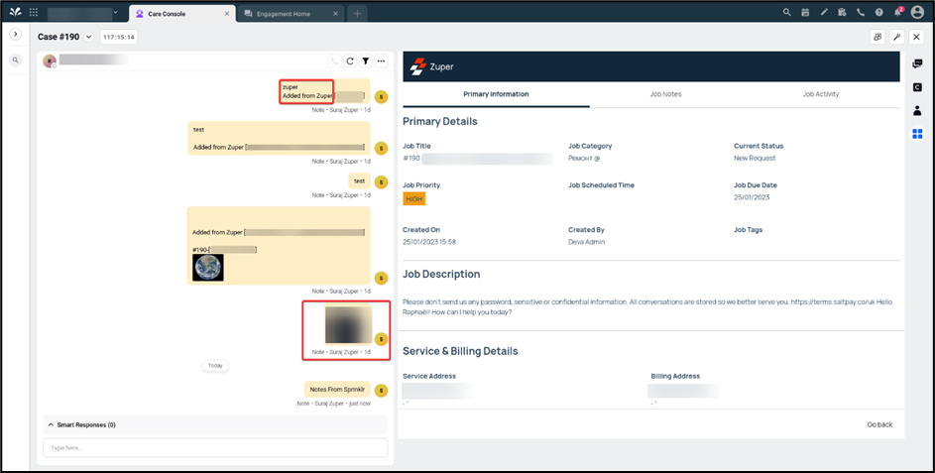The image size is (935, 473).
Task: Open the square 'C' icon in right rail
Action: (x=917, y=87)
